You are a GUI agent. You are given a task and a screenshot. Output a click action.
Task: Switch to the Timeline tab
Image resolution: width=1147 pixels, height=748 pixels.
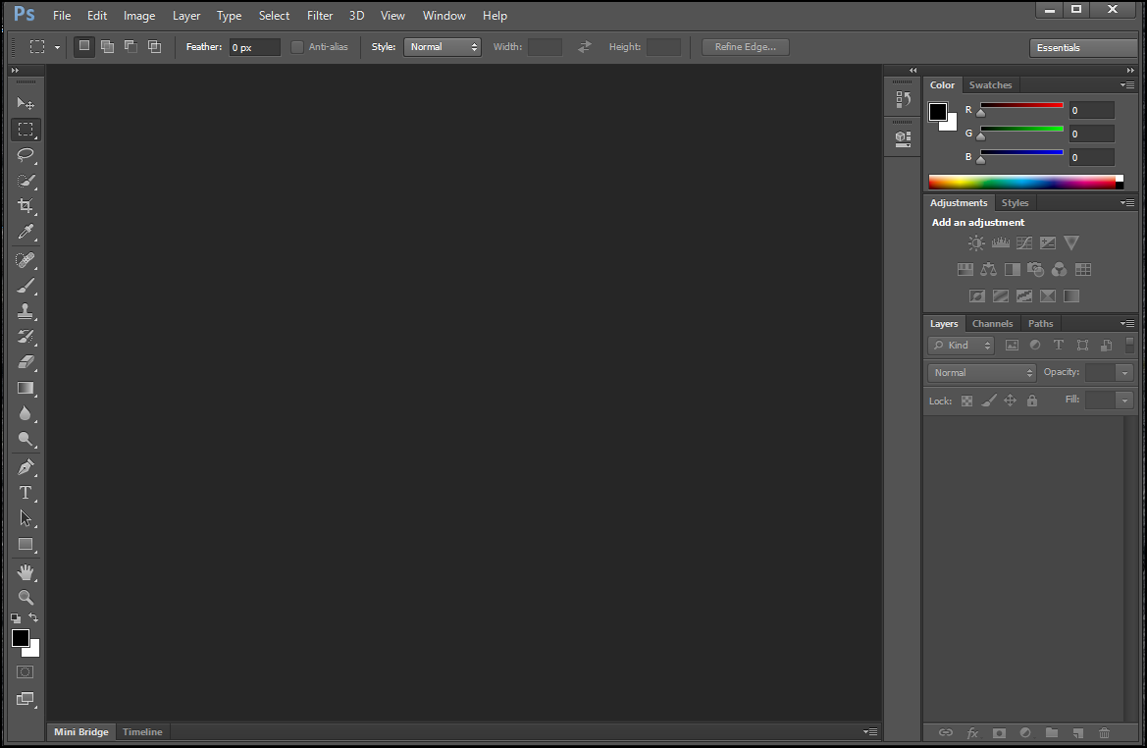point(142,732)
